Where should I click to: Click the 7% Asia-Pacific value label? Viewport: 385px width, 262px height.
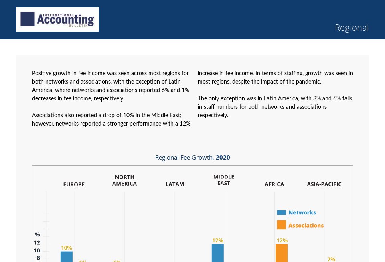click(x=331, y=259)
